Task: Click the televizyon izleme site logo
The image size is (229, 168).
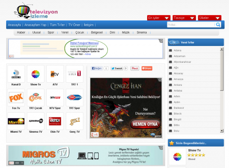Action: (36, 11)
